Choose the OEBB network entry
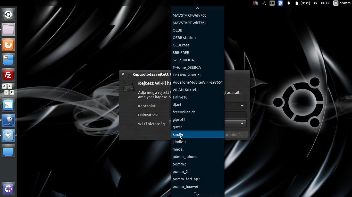This screenshot has width=352, height=197. click(198, 30)
